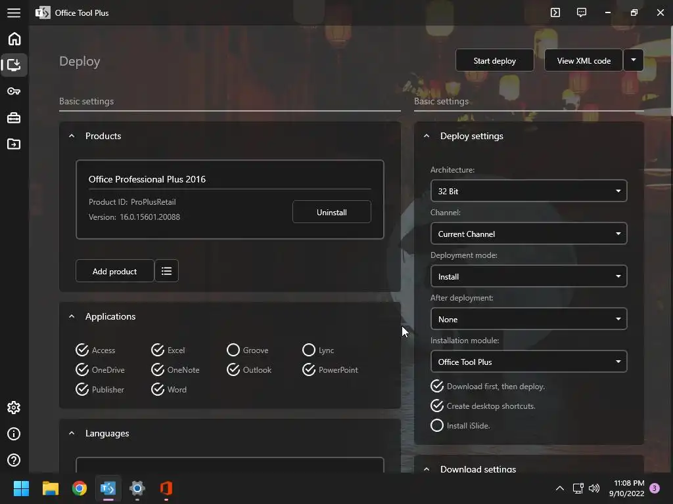Open the Activate key icon page

[x=14, y=91]
